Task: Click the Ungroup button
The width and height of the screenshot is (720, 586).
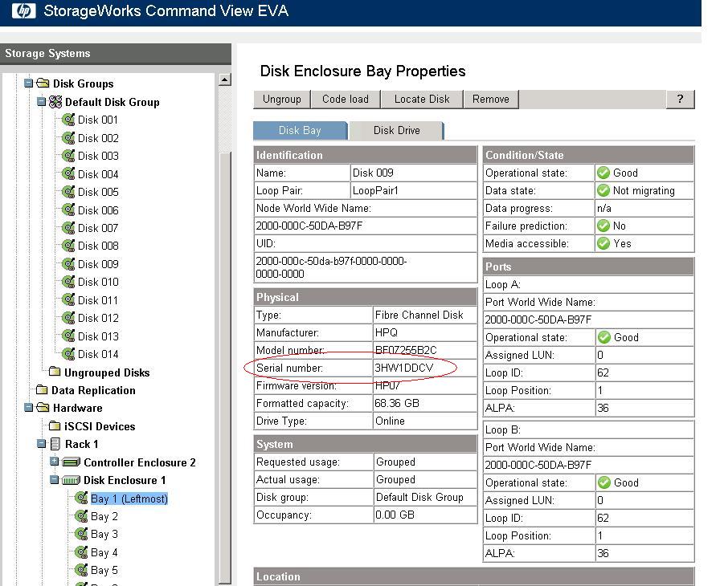Action: [x=281, y=99]
